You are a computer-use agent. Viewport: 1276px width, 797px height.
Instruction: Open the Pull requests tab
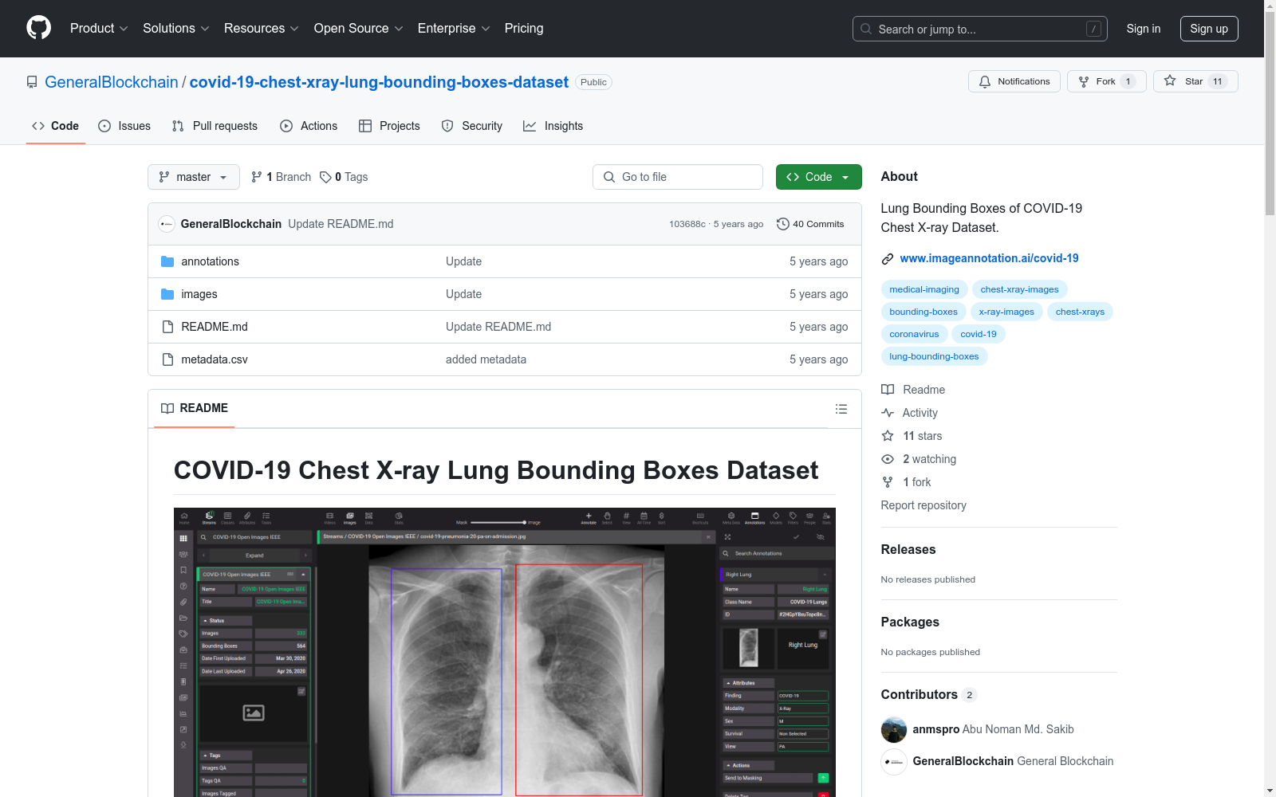point(215,126)
